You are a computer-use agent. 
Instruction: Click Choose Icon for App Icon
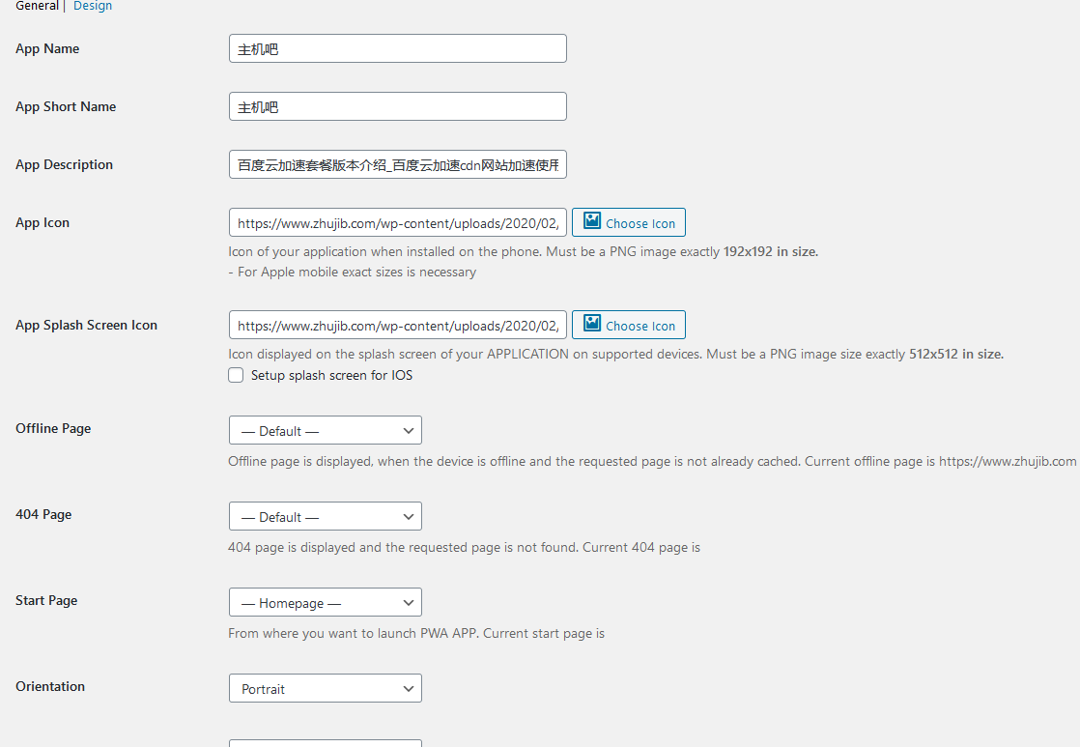629,222
